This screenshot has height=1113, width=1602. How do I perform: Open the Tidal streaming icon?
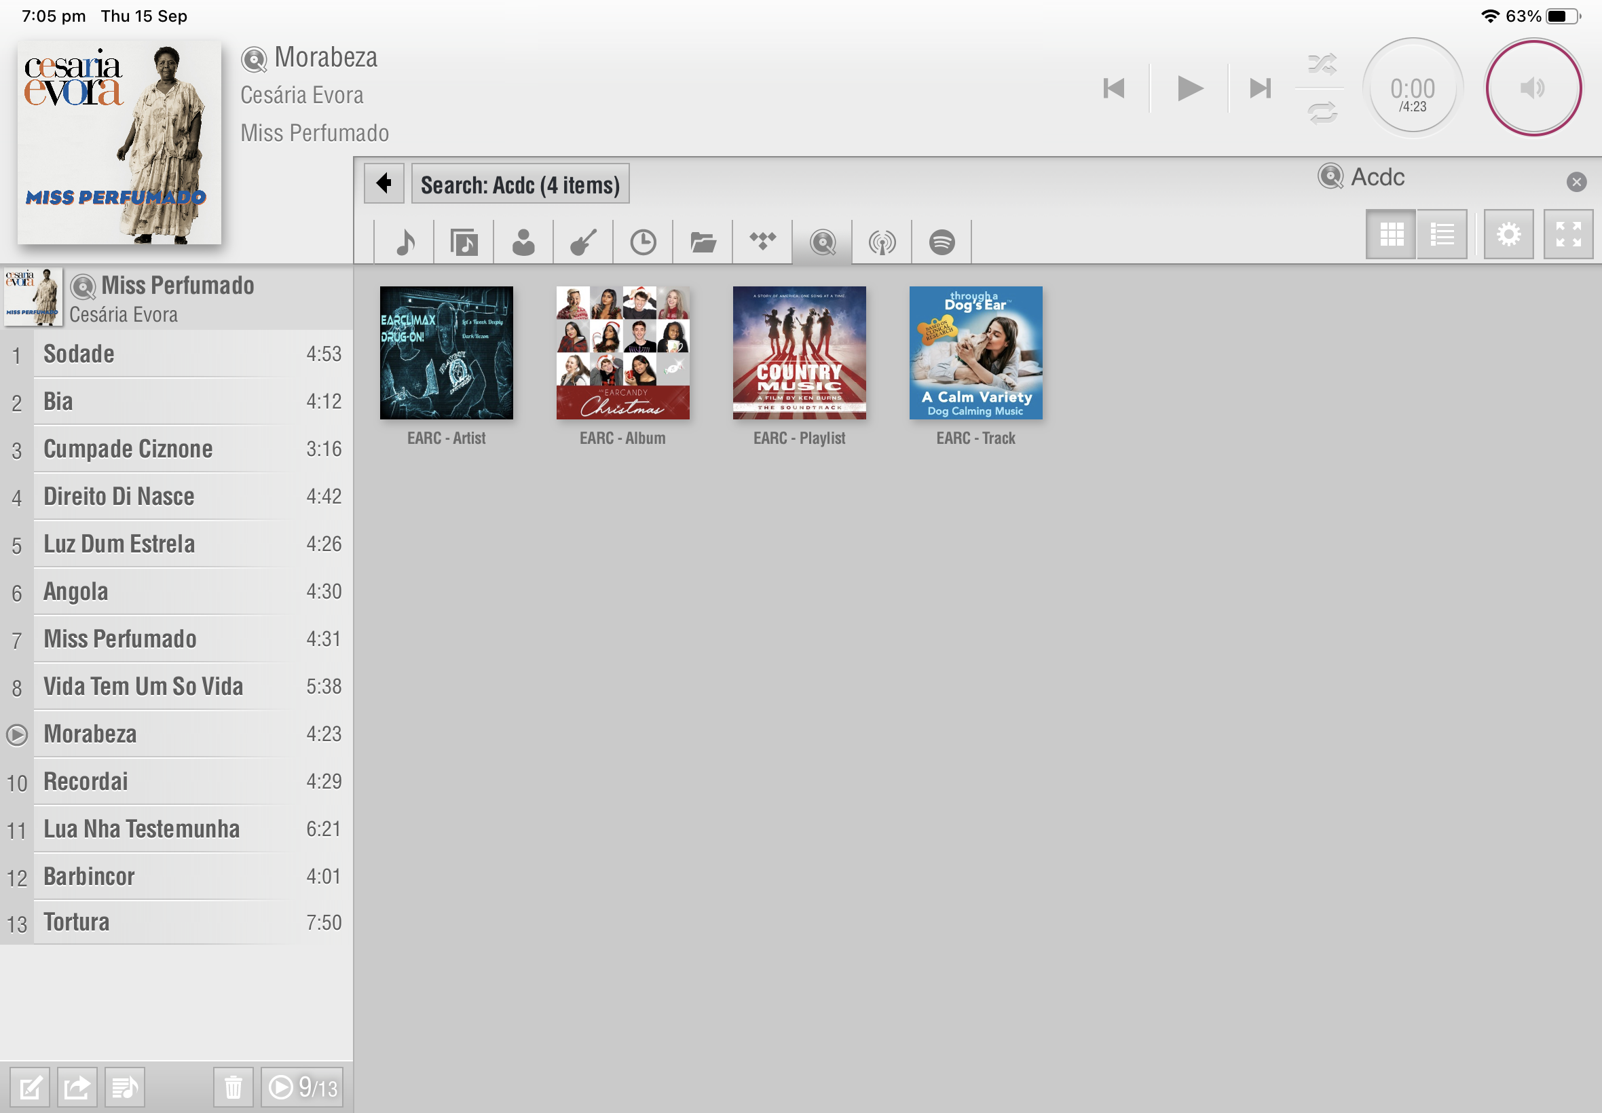click(762, 243)
